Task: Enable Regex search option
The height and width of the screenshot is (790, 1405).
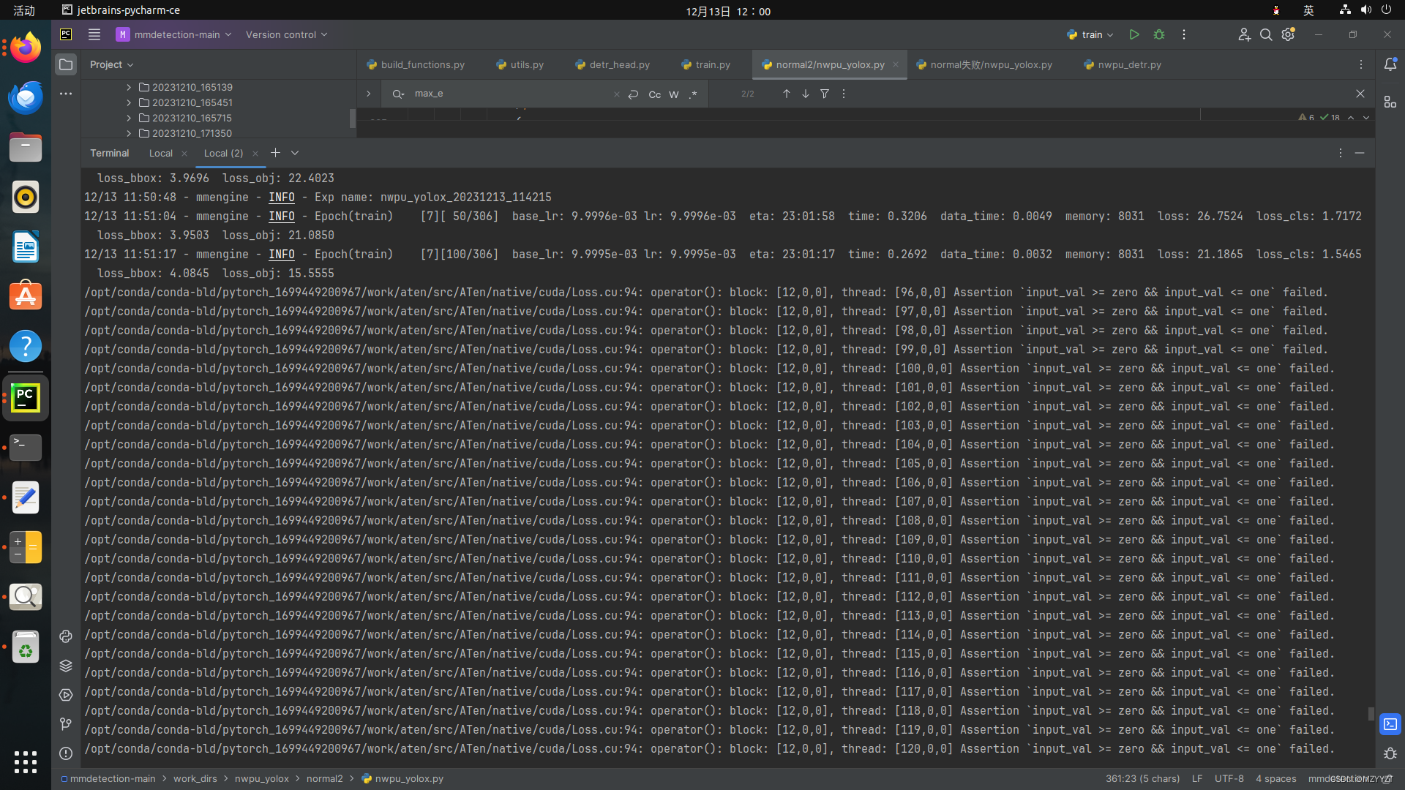Action: click(692, 94)
